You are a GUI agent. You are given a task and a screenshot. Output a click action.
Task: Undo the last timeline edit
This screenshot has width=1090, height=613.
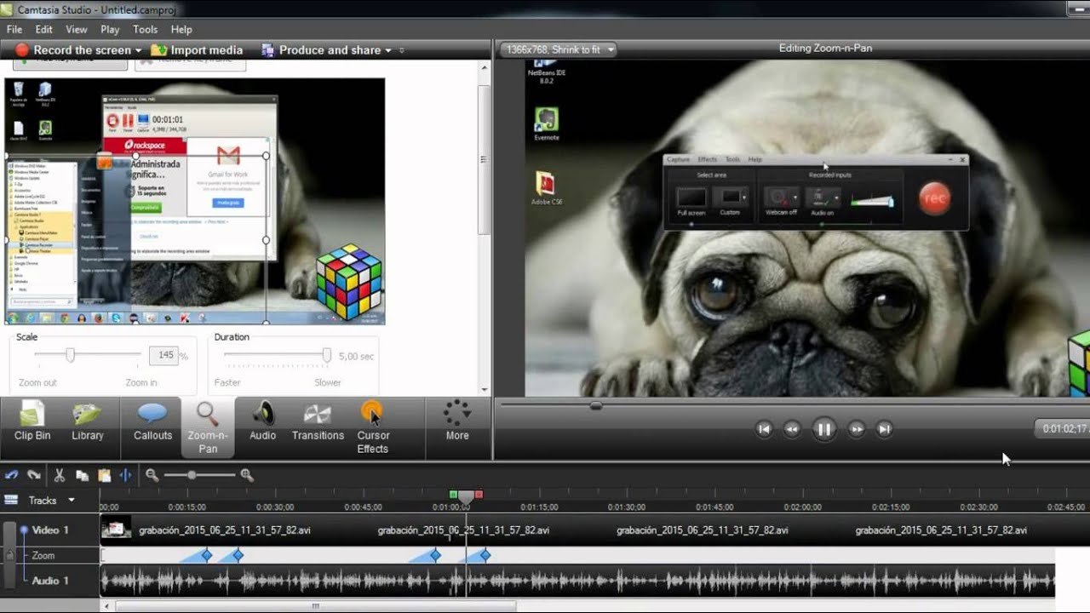click(12, 475)
